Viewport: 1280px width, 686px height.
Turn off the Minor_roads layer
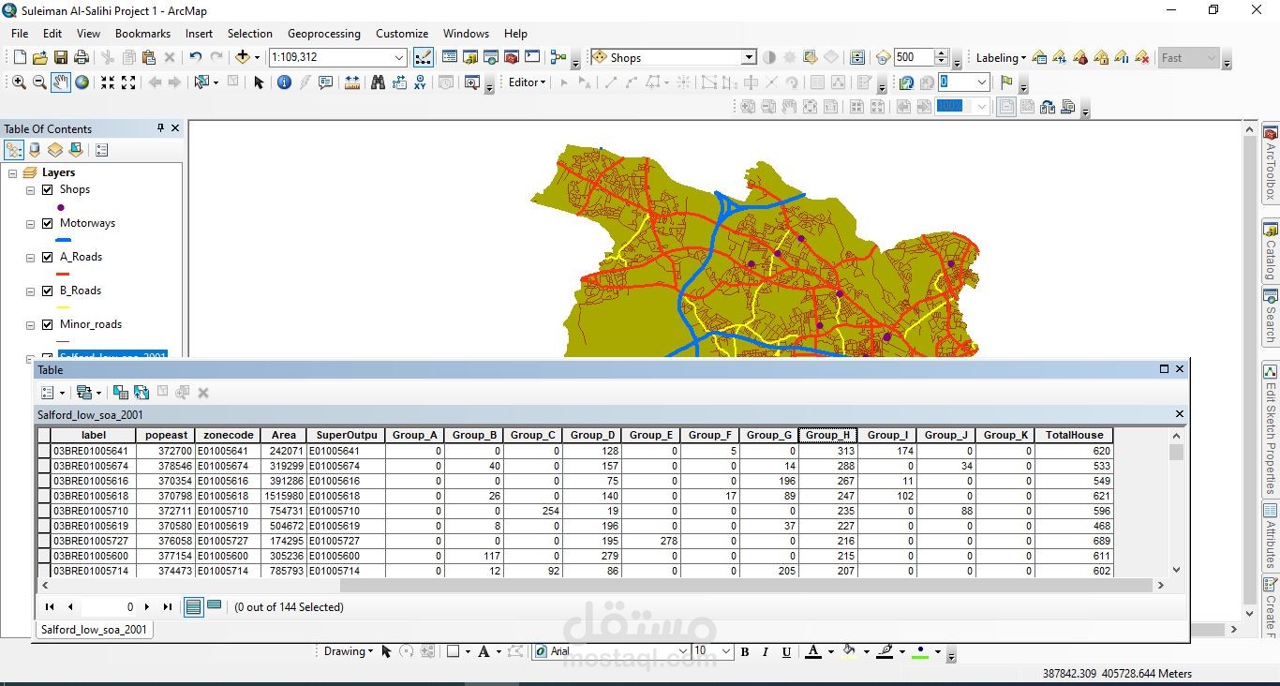pos(48,324)
